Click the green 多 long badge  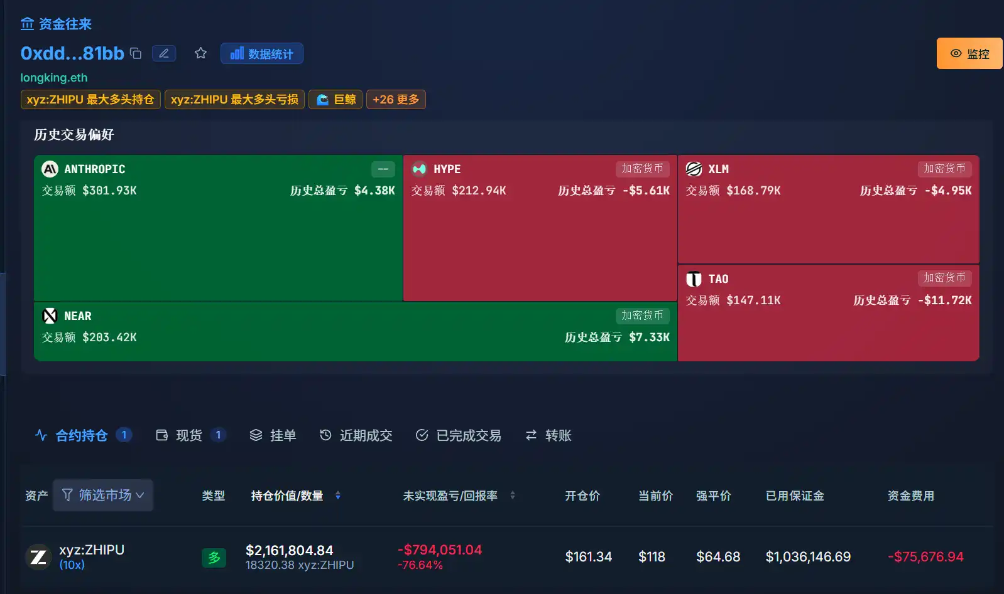214,558
